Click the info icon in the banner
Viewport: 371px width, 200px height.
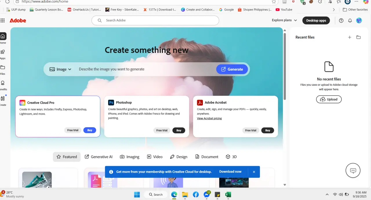[x=111, y=172]
